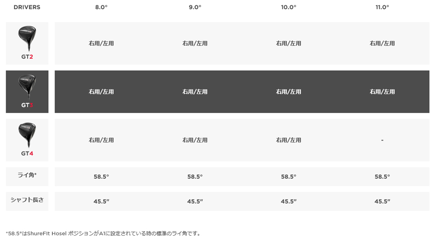Click the 45.5″ shaft length under 8.0°

point(101,201)
